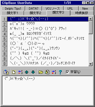Select the ｿﾉﾊﾅｼﾊ ｺｯﾁﾆｵｲﾄｲﾃ row
This screenshot has height=107, width=95.
(48, 64)
